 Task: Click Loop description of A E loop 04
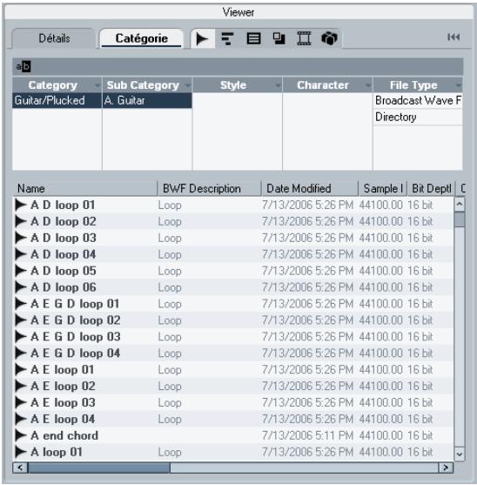tap(170, 419)
